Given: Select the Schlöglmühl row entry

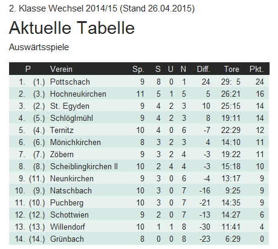Looking at the screenshot, I should (71, 118).
